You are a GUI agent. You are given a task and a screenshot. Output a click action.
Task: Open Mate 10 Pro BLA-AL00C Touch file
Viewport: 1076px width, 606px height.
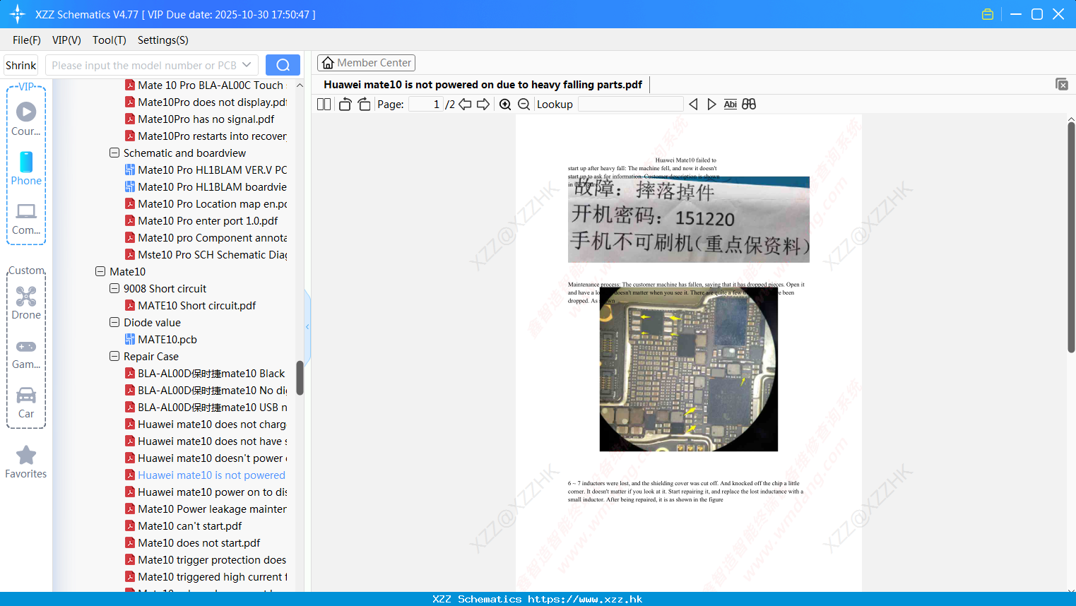point(205,85)
